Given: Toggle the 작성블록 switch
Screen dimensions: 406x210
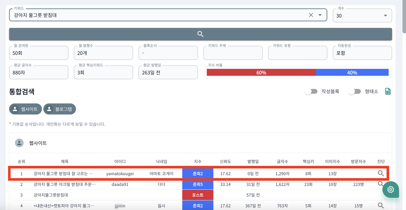Looking at the screenshot, I should (311, 91).
